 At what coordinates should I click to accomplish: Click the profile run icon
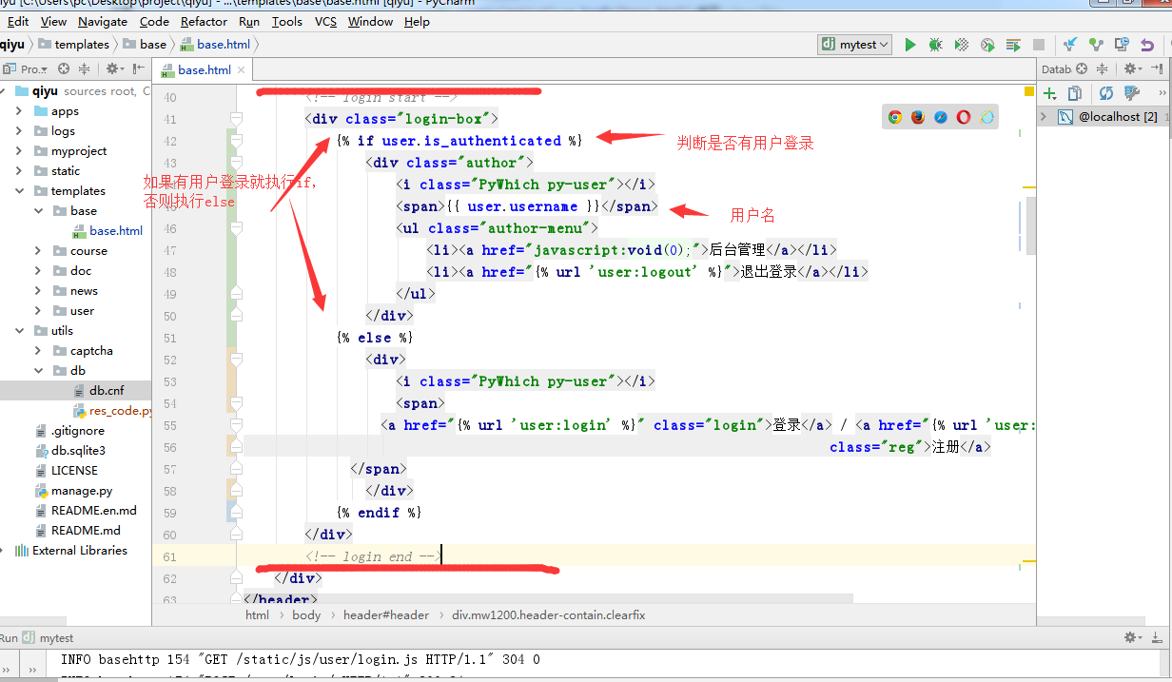(x=987, y=45)
